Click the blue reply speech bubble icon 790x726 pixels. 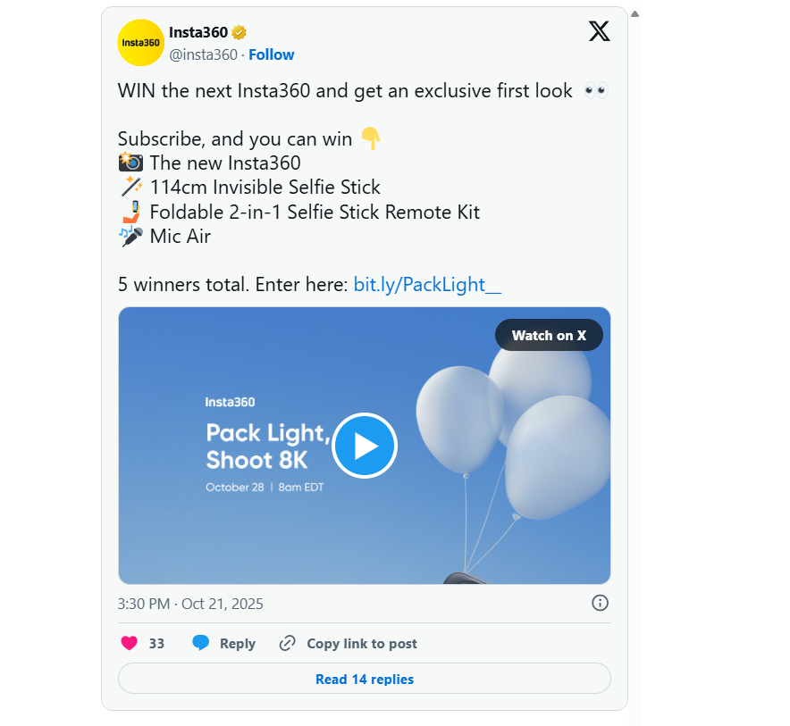[201, 643]
